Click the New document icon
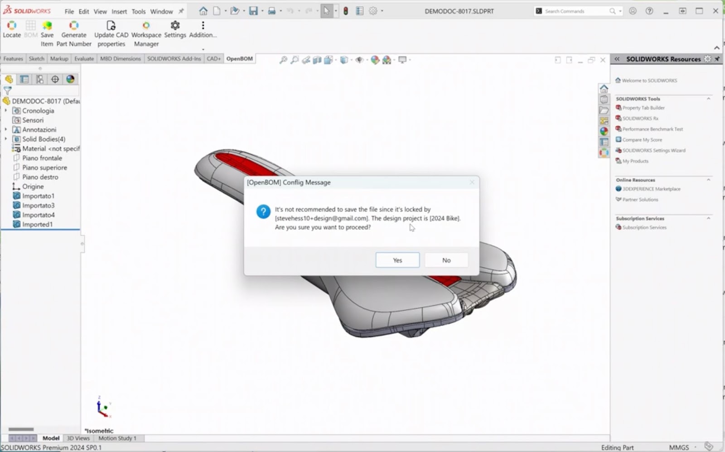The width and height of the screenshot is (725, 452). 217,11
